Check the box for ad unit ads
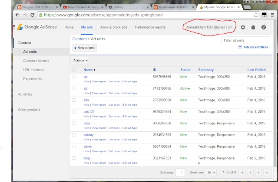 tap(74, 100)
